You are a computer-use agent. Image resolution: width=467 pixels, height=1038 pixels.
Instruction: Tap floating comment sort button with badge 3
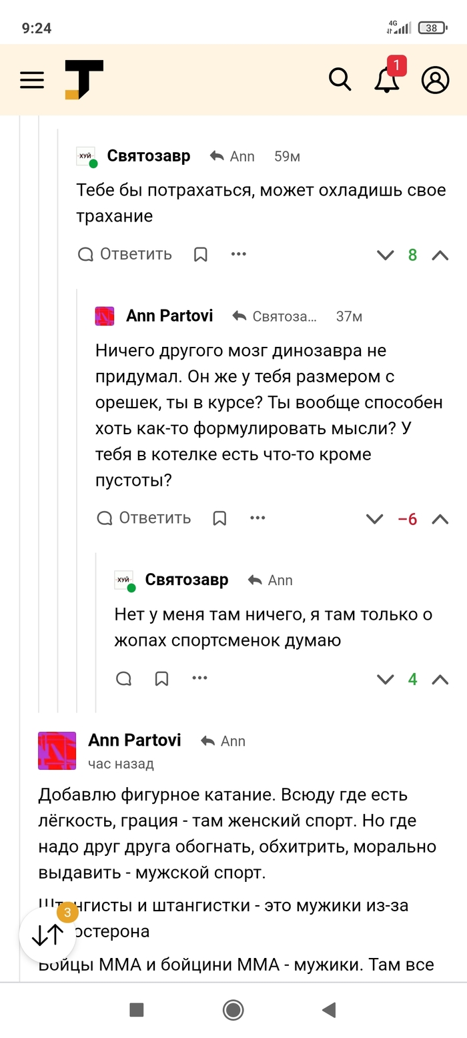[48, 935]
